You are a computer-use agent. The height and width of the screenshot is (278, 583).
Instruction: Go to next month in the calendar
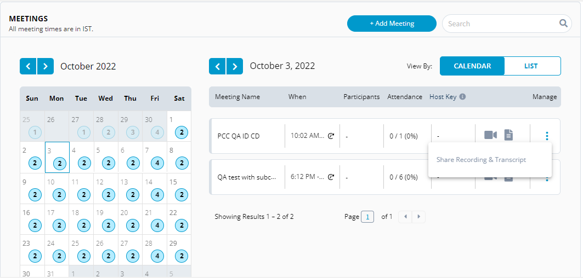[46, 66]
